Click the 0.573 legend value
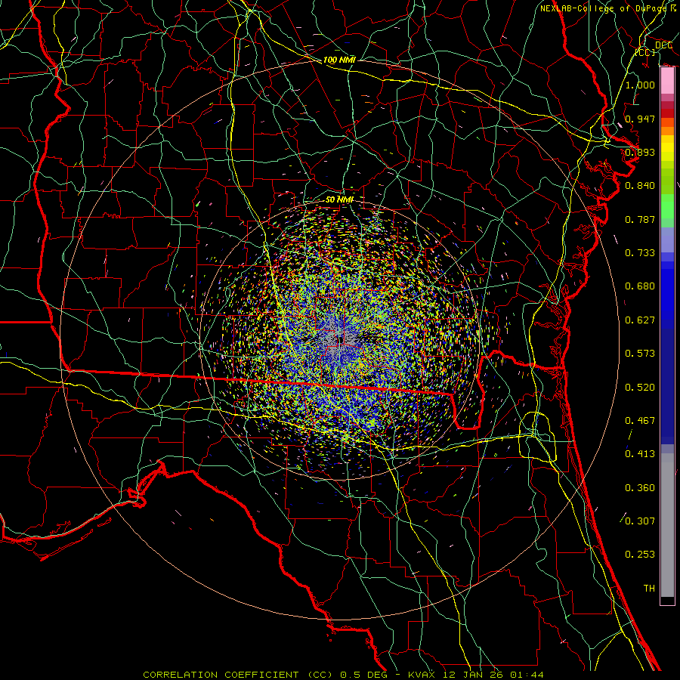680x680 pixels. click(x=640, y=354)
